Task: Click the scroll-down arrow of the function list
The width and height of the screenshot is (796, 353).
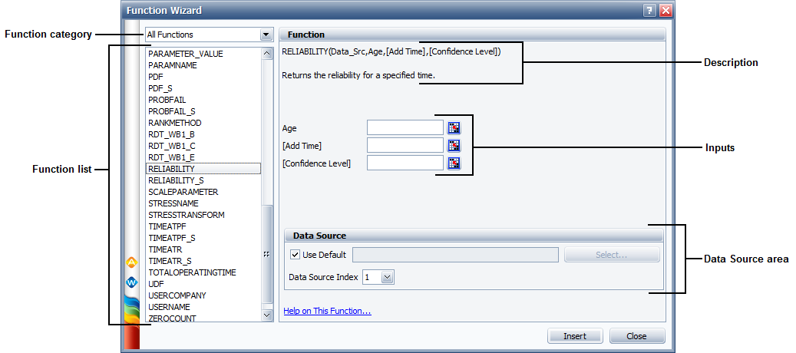Action: click(267, 315)
